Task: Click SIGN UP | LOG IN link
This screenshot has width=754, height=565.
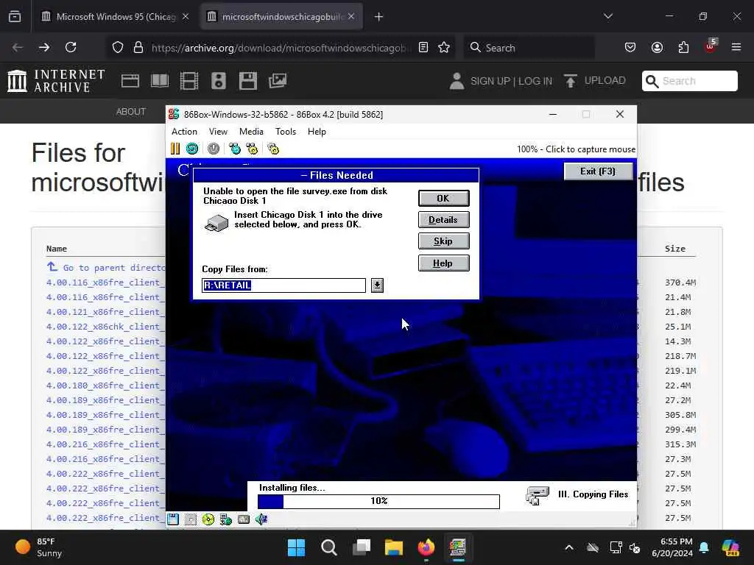Action: [511, 81]
